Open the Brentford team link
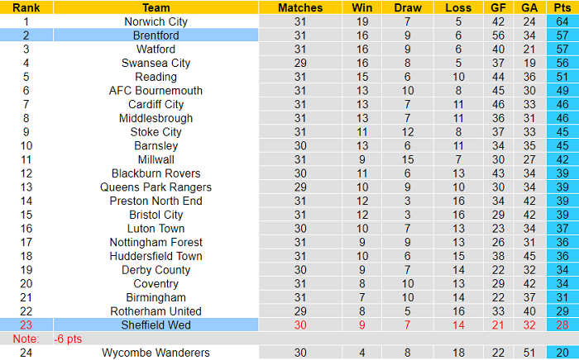The width and height of the screenshot is (579, 360). 156,36
